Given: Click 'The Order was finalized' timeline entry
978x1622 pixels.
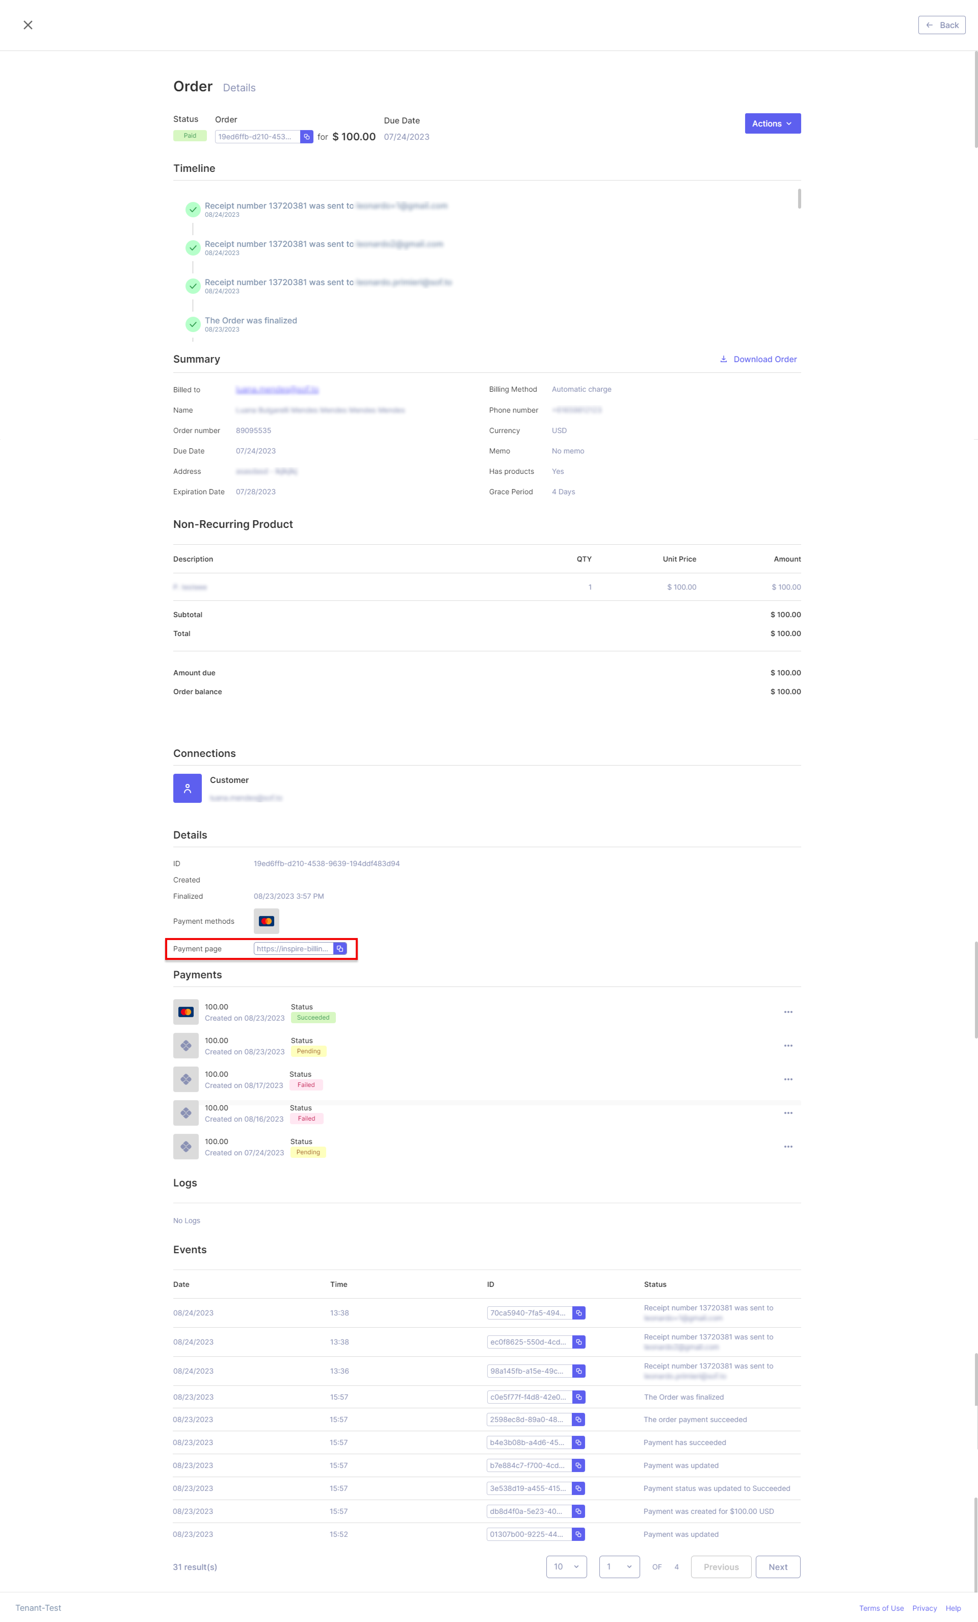Looking at the screenshot, I should click(250, 321).
